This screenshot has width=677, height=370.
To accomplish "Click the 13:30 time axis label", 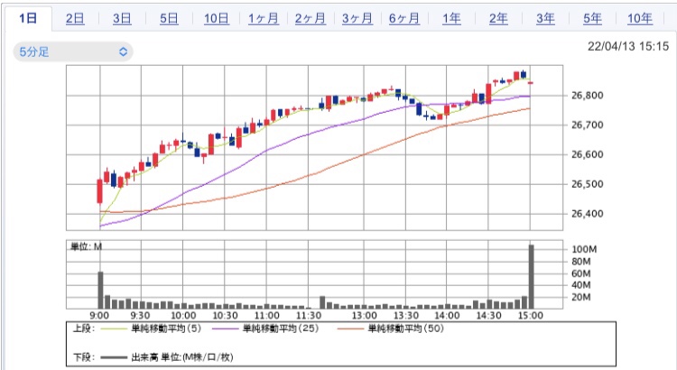I will pyautogui.click(x=406, y=316).
